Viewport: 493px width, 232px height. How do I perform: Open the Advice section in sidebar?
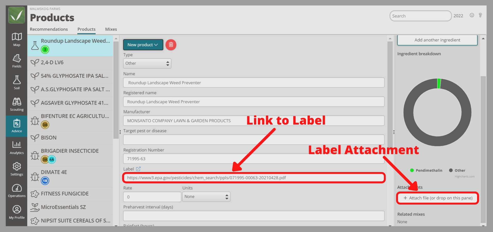pyautogui.click(x=17, y=126)
